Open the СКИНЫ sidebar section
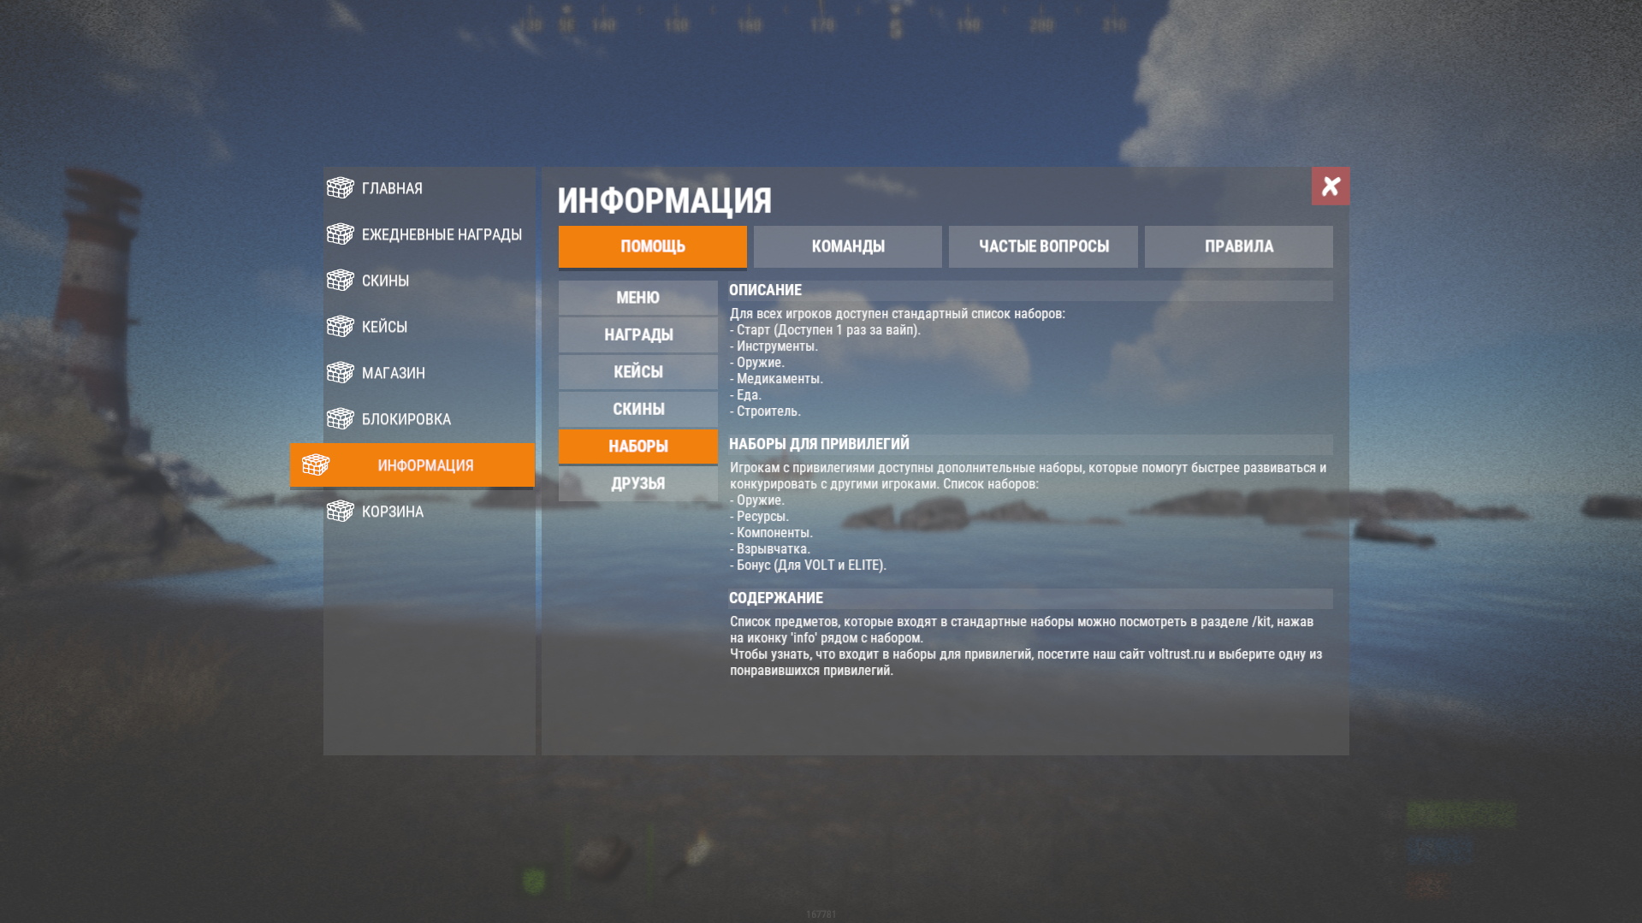The width and height of the screenshot is (1642, 923). click(429, 281)
